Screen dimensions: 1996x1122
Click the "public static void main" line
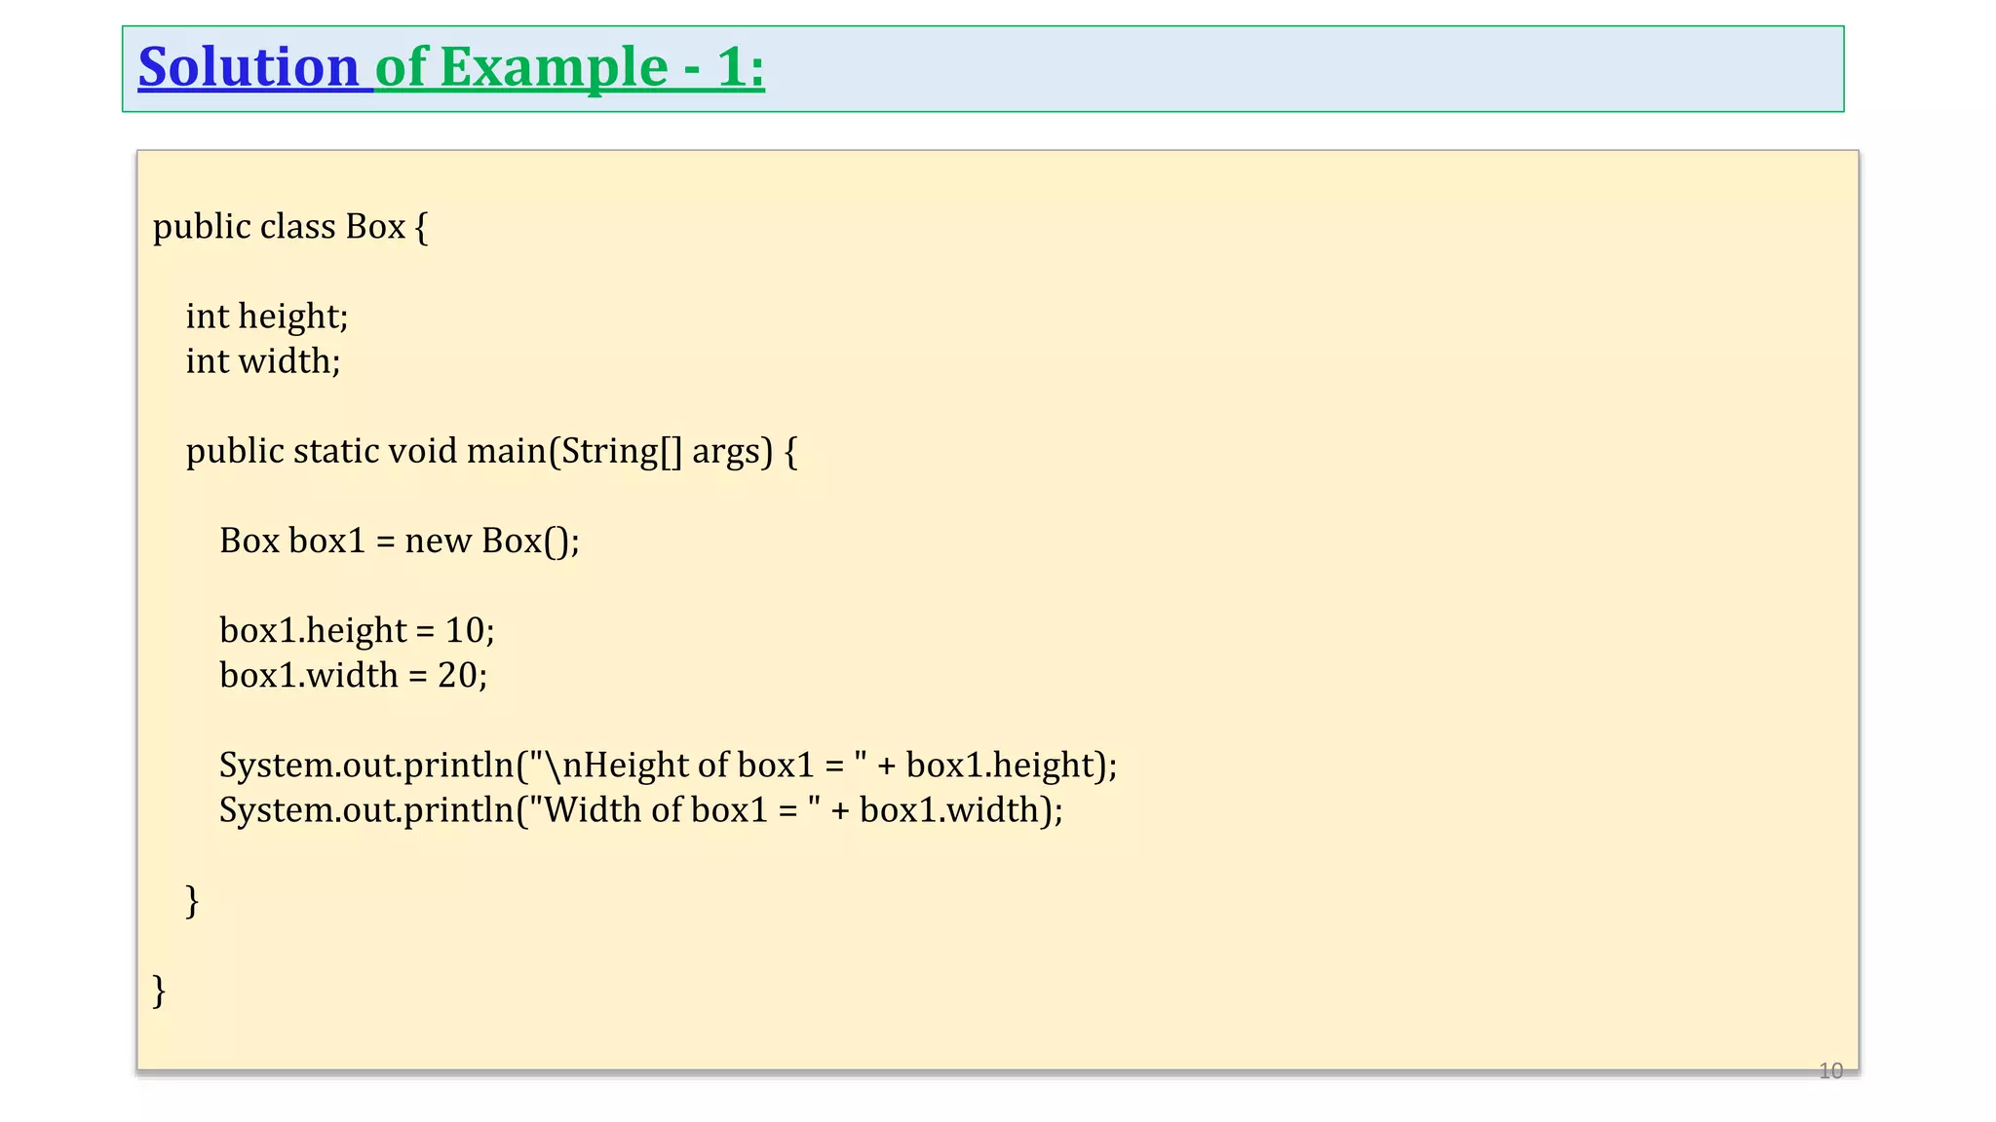[x=365, y=451]
